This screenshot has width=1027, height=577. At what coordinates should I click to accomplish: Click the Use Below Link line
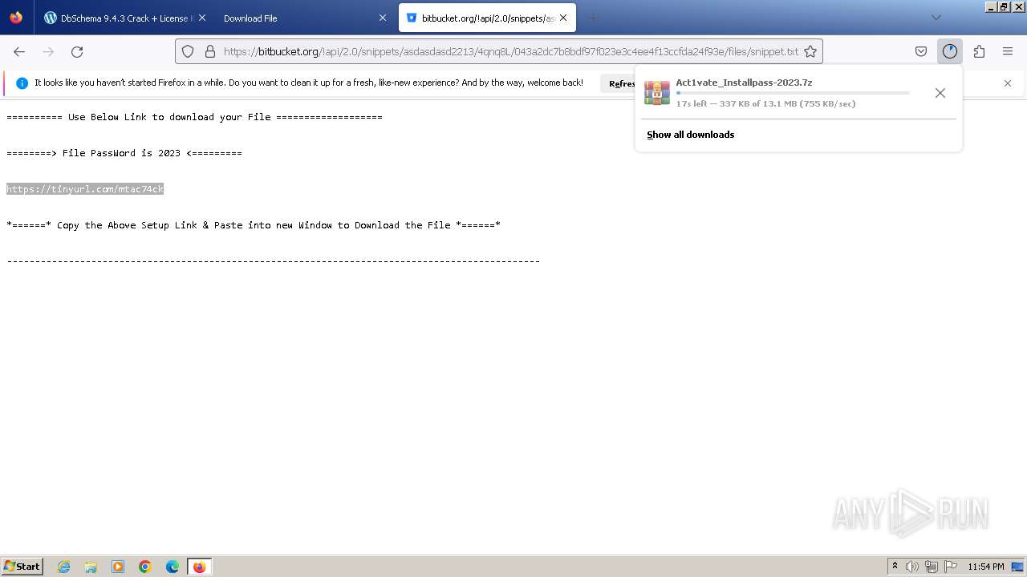pos(194,117)
